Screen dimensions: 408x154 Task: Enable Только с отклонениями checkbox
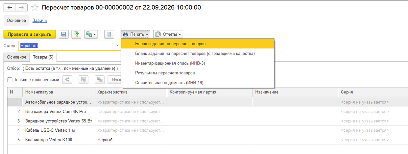pos(10,80)
